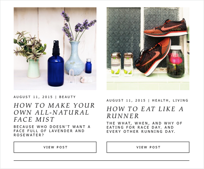Open 'How to Eat Like a Runner' title
The width and height of the screenshot is (204, 169).
point(145,112)
